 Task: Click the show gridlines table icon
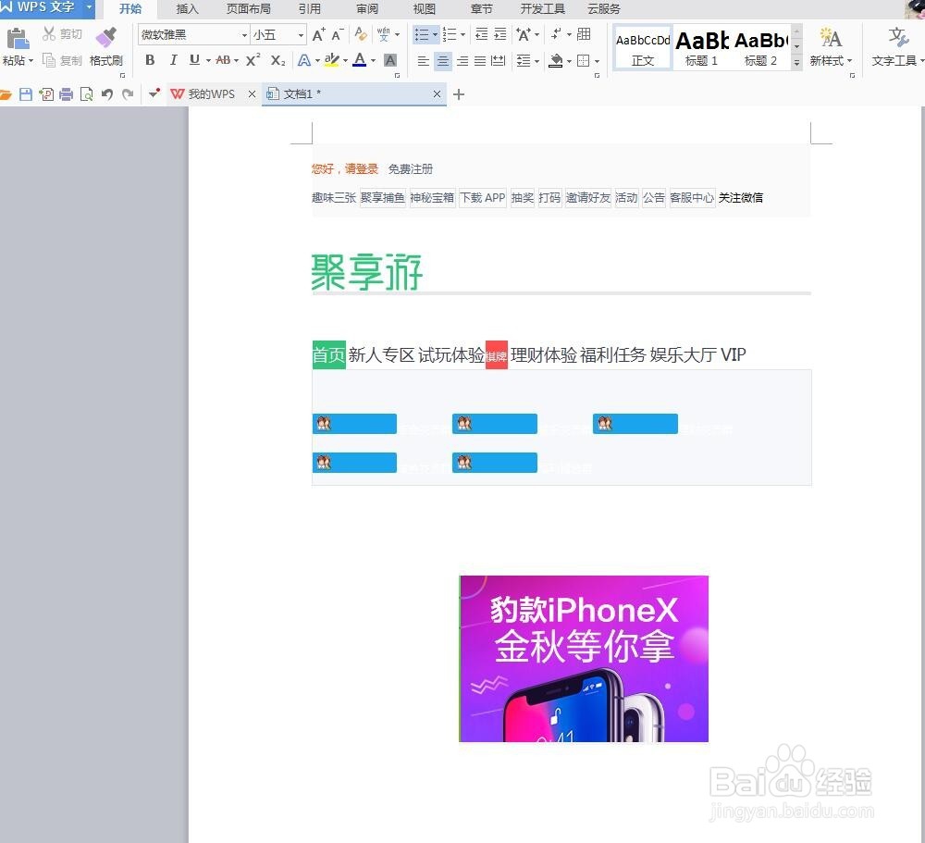point(584,34)
